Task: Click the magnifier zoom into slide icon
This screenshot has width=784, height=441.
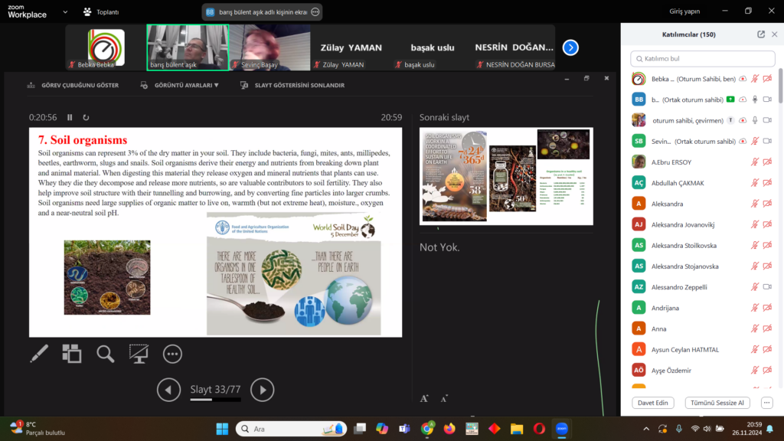Action: point(105,353)
